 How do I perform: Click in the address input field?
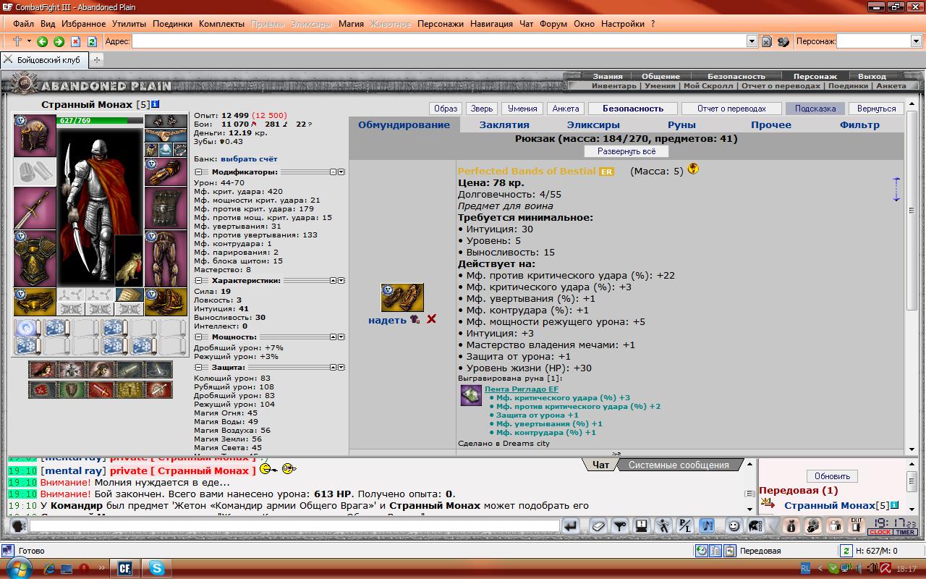(x=438, y=42)
